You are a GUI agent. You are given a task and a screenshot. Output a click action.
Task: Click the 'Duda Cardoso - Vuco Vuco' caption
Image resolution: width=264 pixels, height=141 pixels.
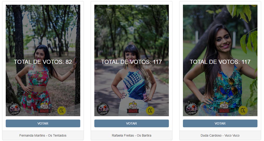coord(220,135)
